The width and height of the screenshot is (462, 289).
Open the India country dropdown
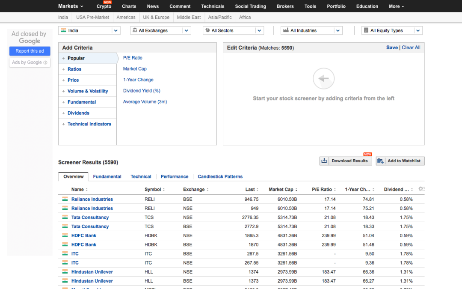pyautogui.click(x=89, y=30)
